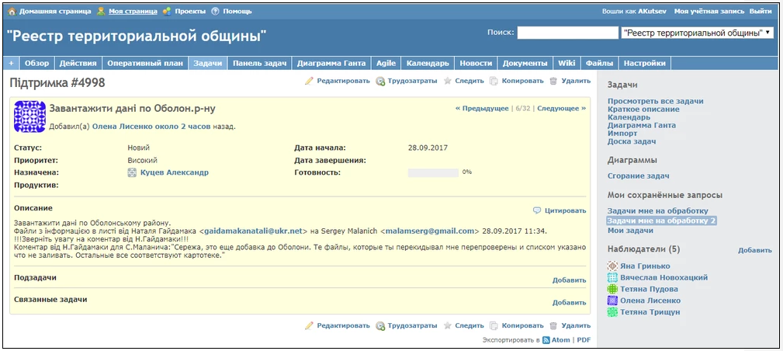783x351 pixels.
Task: Click the Готовность progress bar
Action: tap(433, 172)
